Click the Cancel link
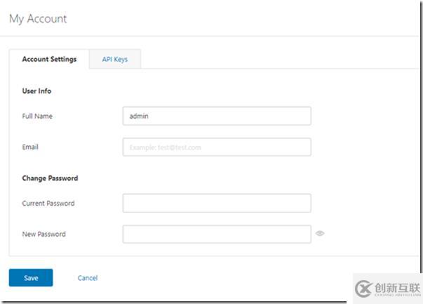Viewport: 423px width, 304px height. (88, 278)
